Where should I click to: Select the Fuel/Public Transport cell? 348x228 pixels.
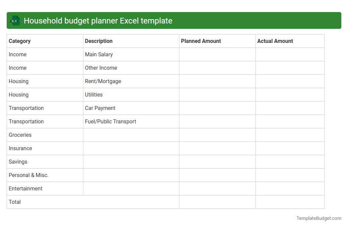click(111, 121)
